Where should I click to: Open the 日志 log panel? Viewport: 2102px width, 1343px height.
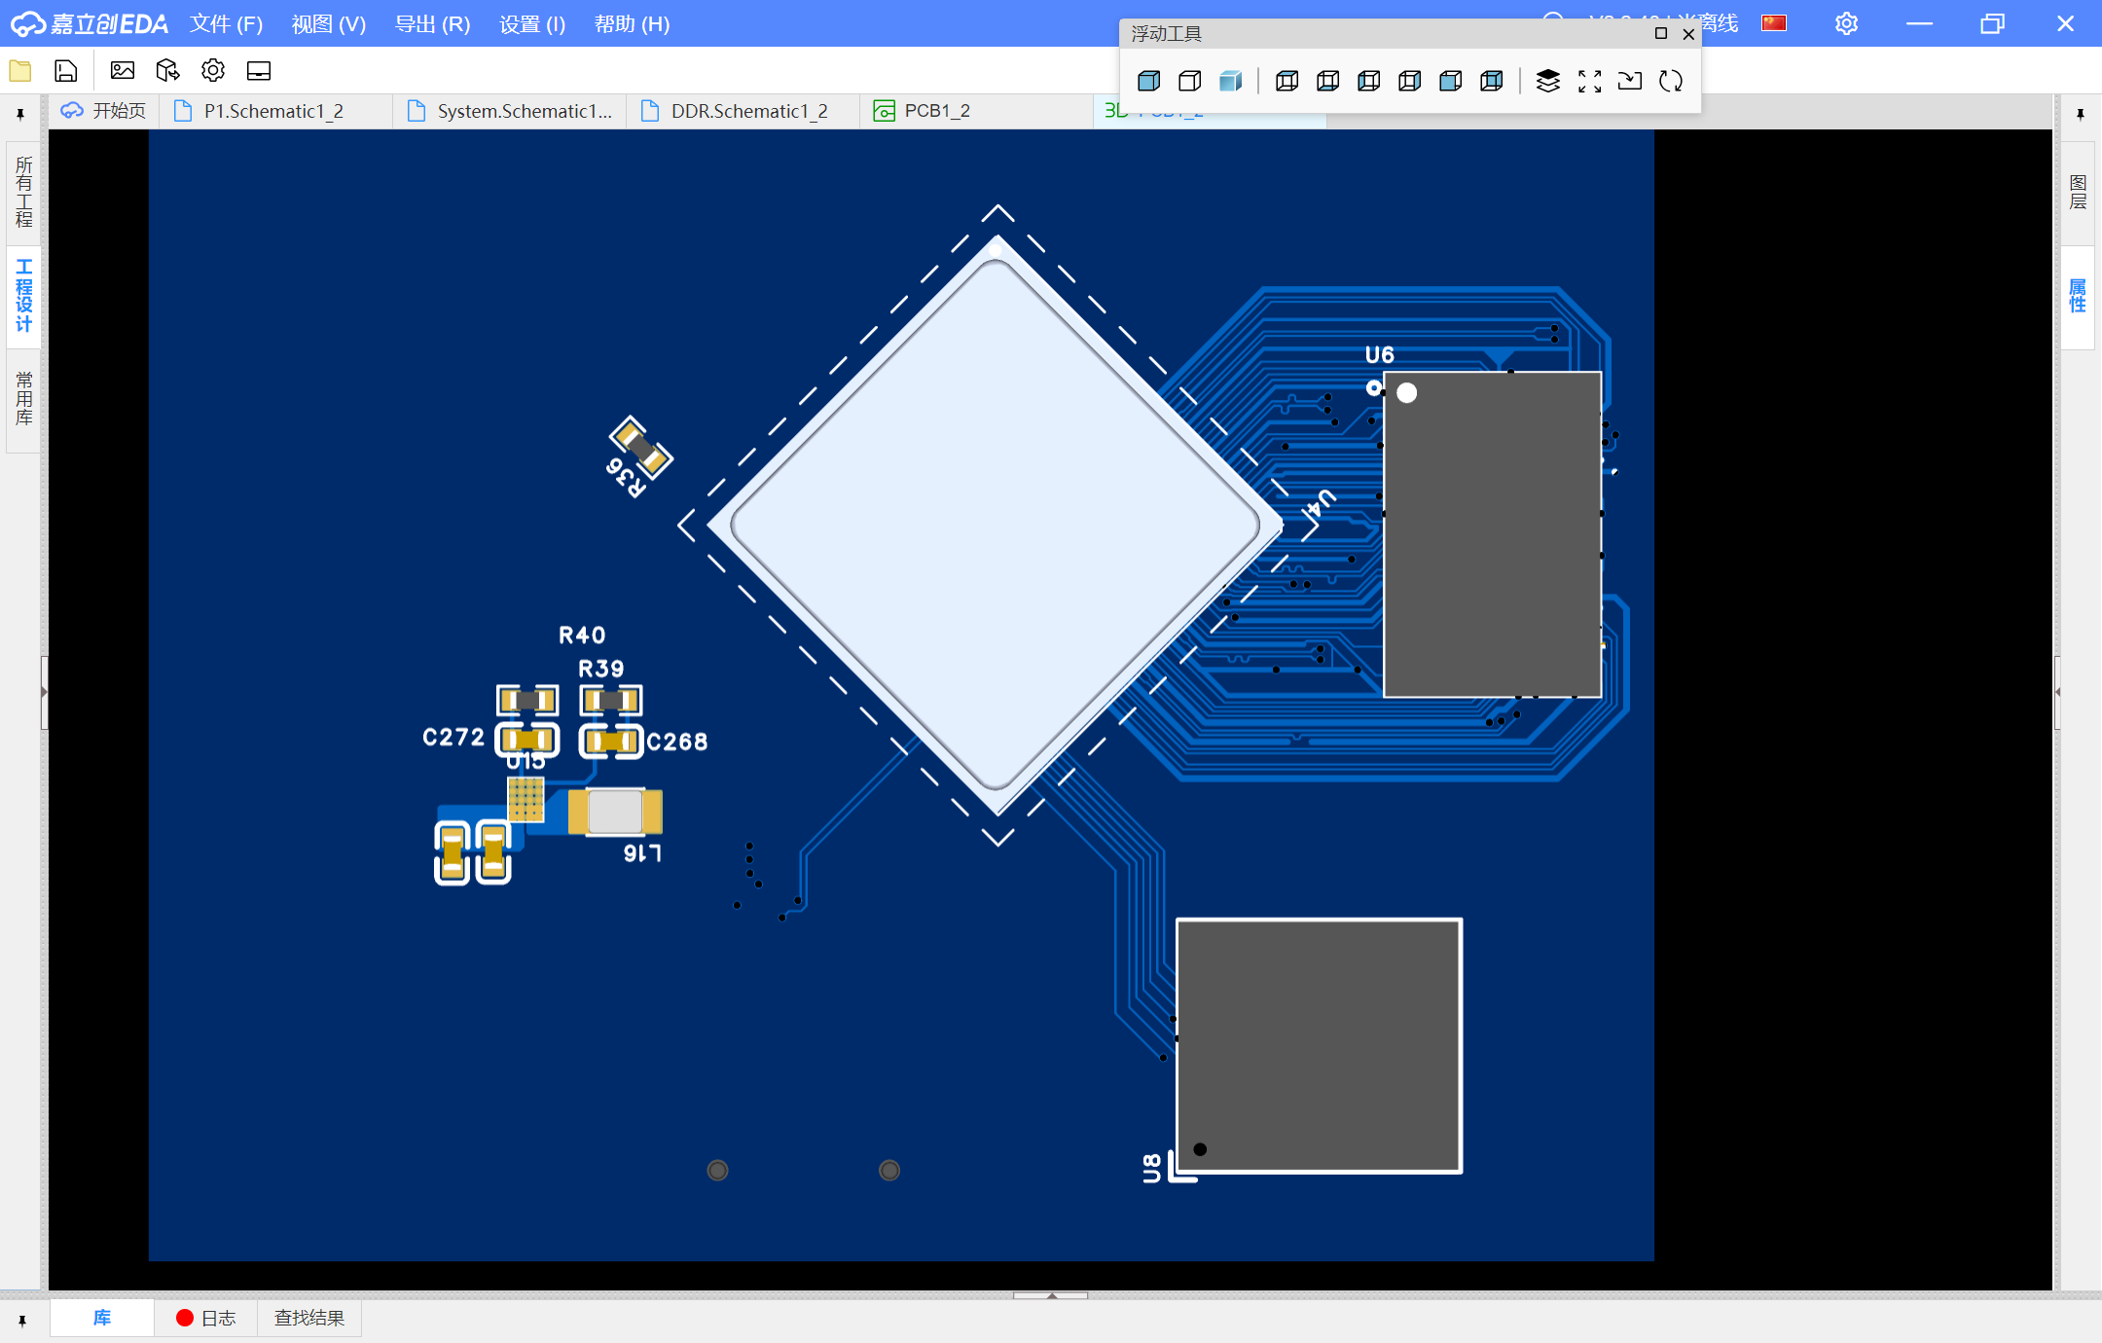coord(206,1318)
